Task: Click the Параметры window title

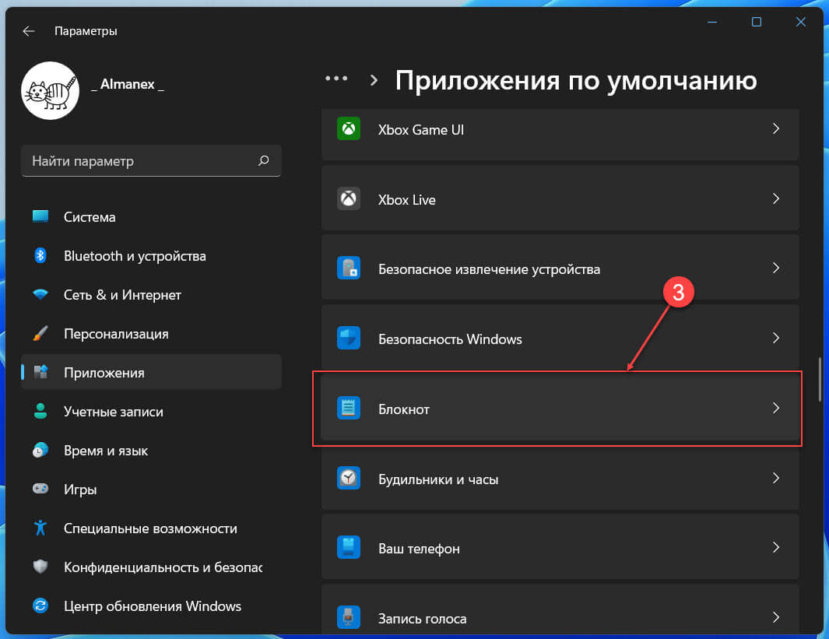Action: pyautogui.click(x=86, y=31)
